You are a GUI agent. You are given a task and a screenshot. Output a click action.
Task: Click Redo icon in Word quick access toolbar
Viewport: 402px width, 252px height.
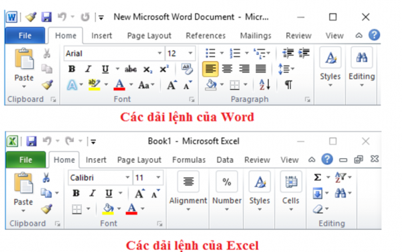[x=85, y=17]
